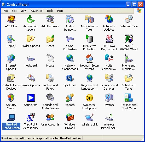Select the Security Center shield icon

11,98
